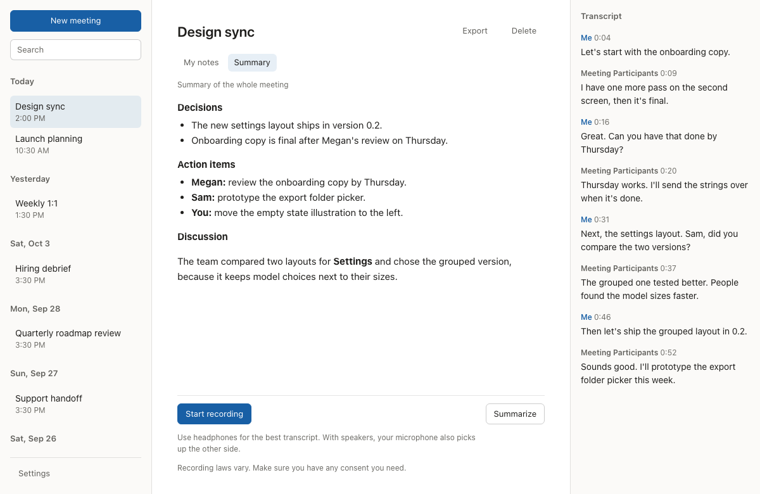
Task: Select the Weekly 1:1 meeting
Action: (75, 209)
